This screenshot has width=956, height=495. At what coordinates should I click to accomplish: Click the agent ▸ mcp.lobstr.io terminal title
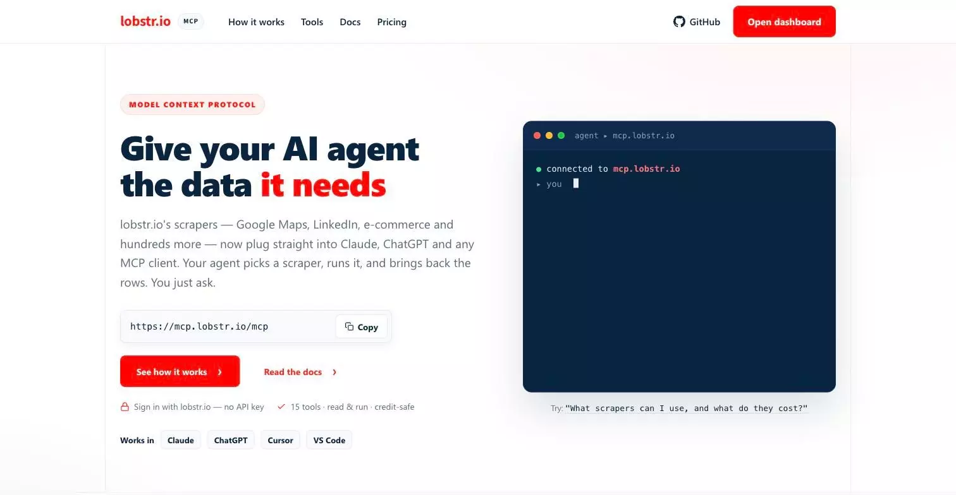[x=624, y=136]
